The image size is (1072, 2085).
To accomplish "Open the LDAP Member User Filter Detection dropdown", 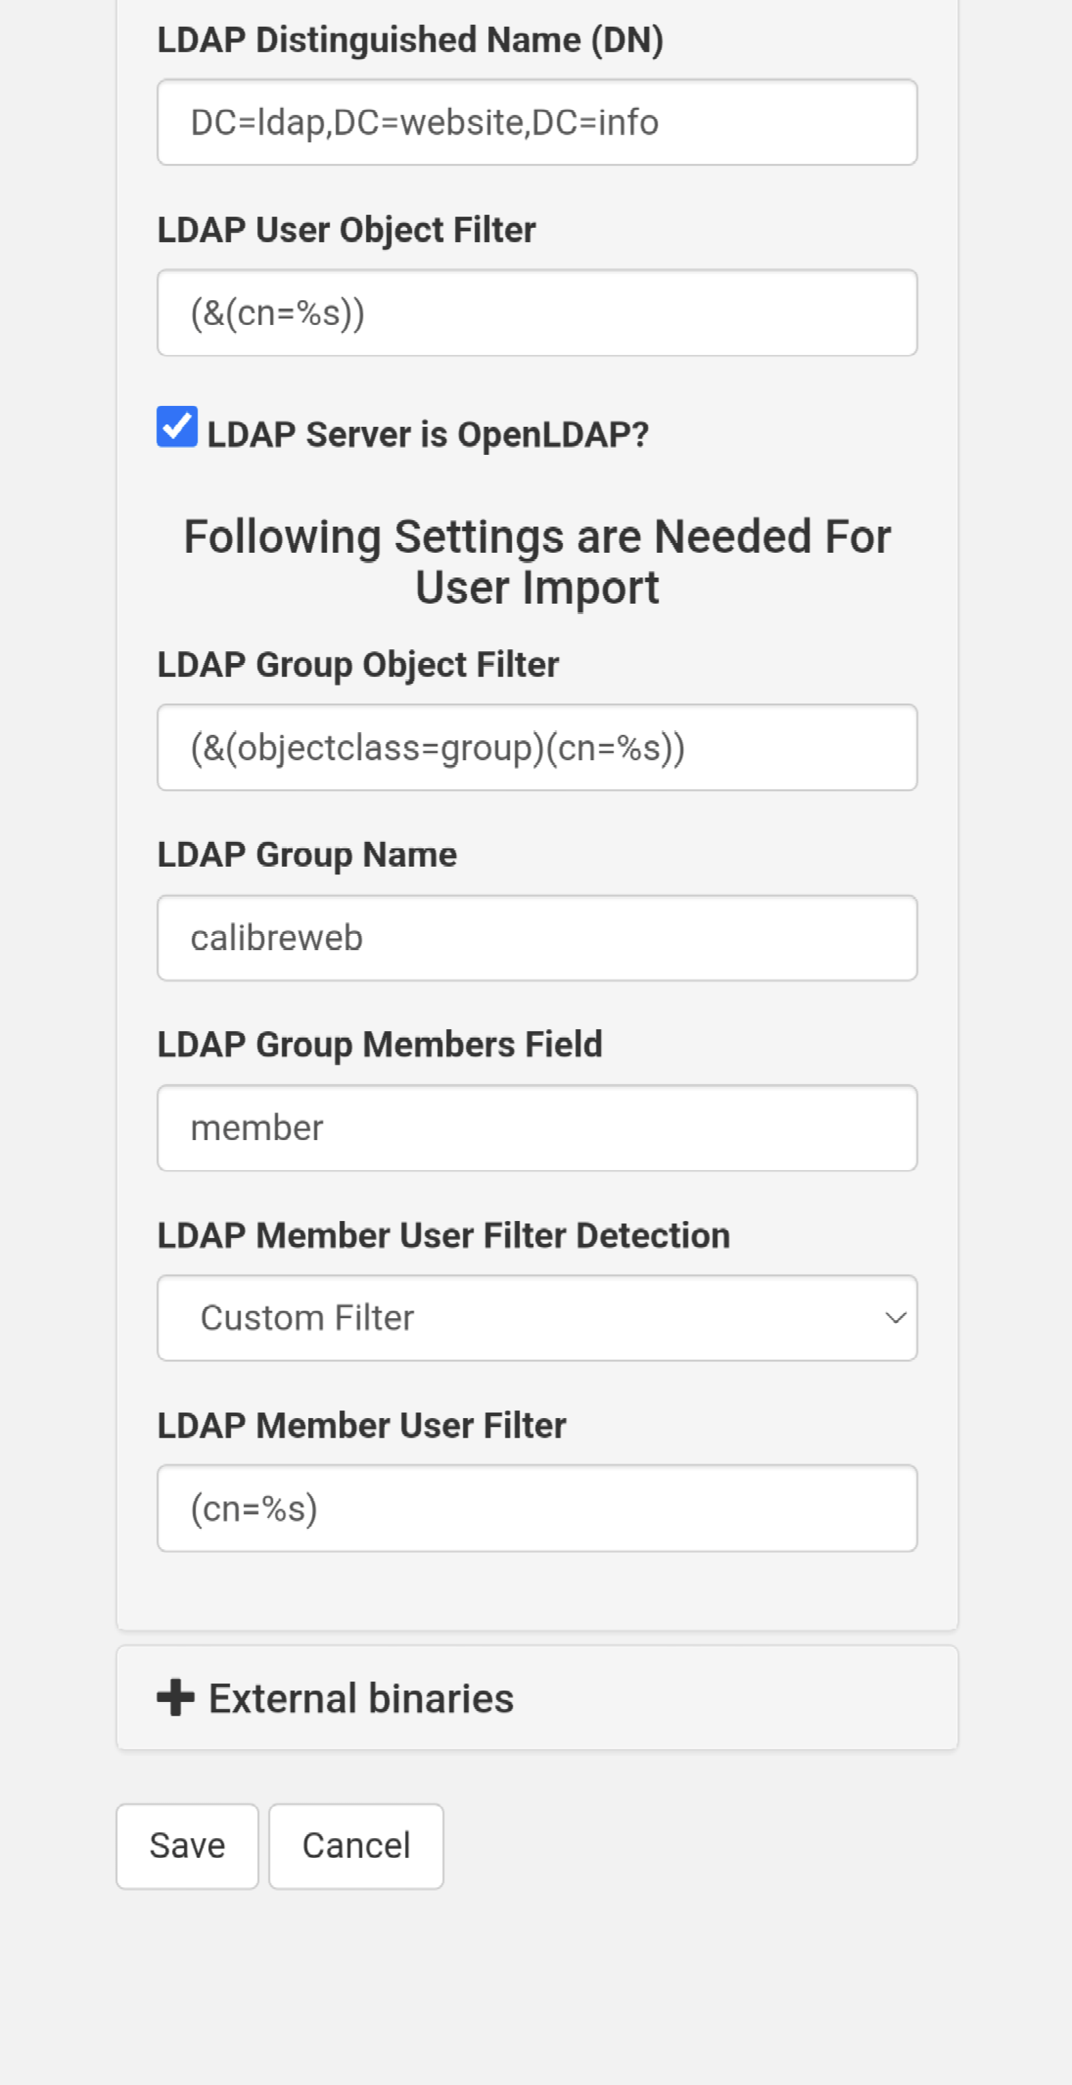I will tap(536, 1318).
